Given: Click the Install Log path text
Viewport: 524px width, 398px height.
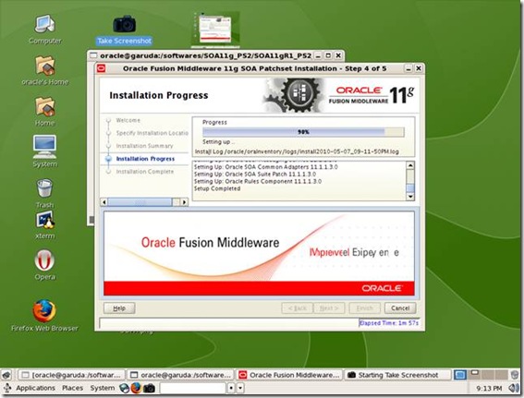Looking at the screenshot, I should pyautogui.click(x=297, y=151).
